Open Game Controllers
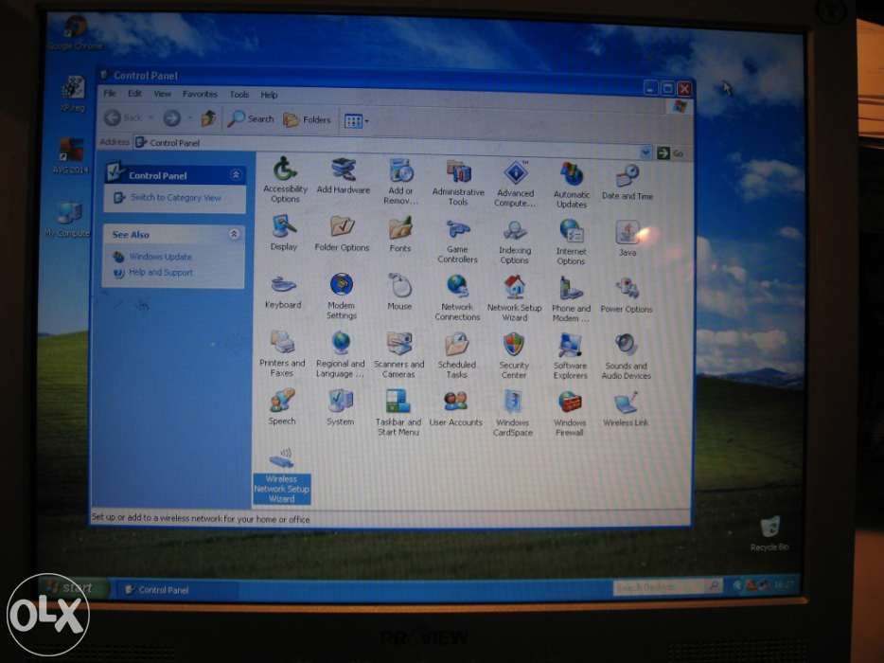Screen dimensions: 884x663 coord(457,241)
